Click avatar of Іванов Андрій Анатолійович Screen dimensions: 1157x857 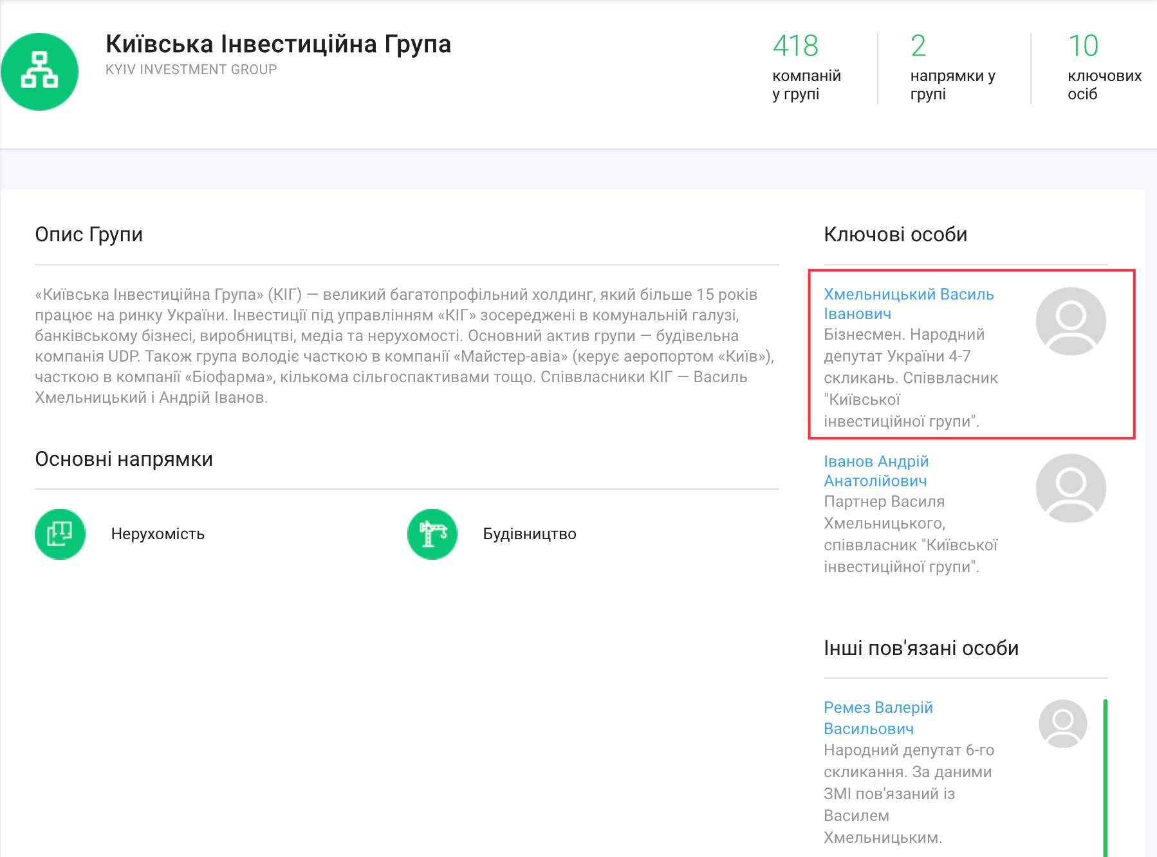[x=1071, y=488]
